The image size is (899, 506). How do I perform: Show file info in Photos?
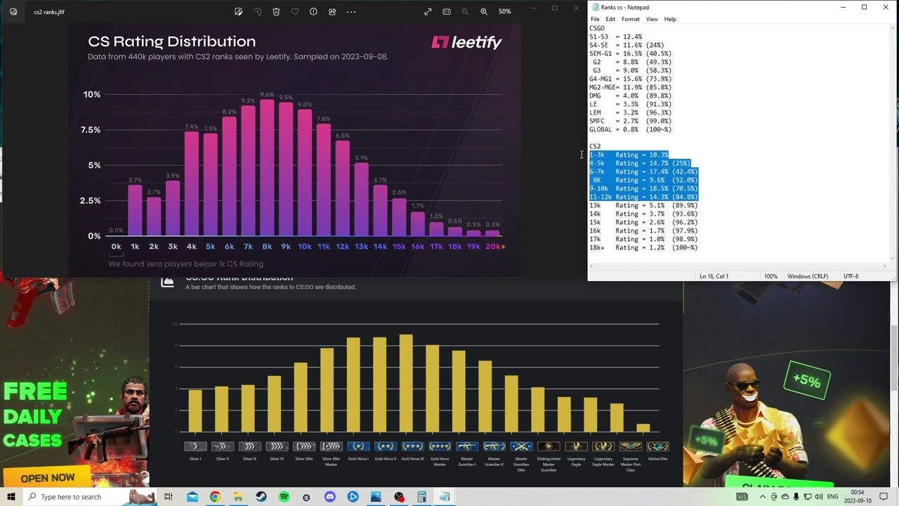pos(313,12)
